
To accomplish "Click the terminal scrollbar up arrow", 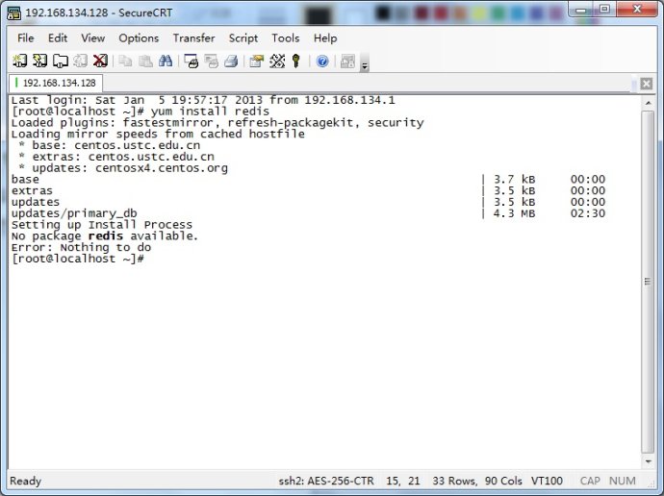I will [x=649, y=102].
